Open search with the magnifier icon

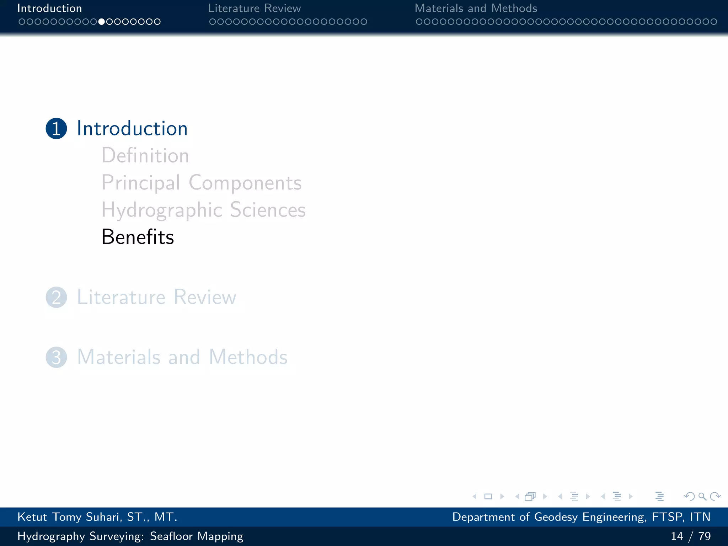pos(702,496)
